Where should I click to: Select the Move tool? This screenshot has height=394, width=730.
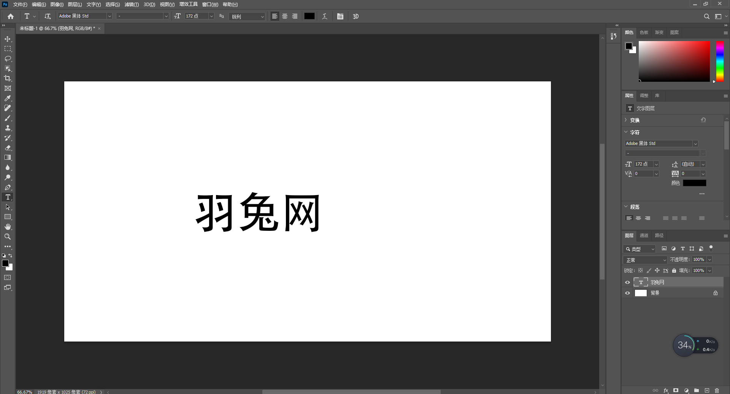coord(8,38)
